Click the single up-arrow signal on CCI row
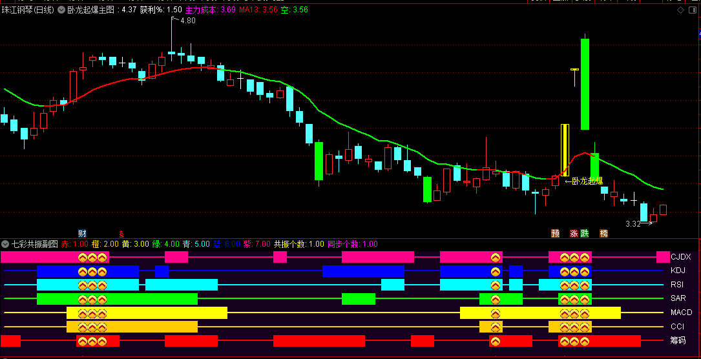Image resolution: width=701 pixels, height=359 pixels. tap(495, 327)
